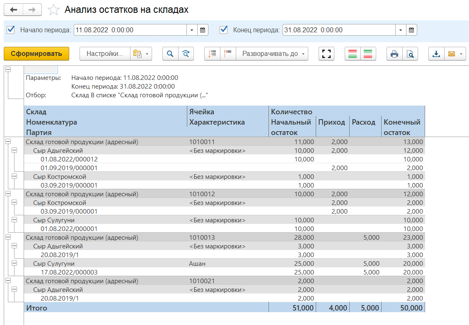Click the magnifier search icon
The height and width of the screenshot is (325, 469).
[170, 54]
